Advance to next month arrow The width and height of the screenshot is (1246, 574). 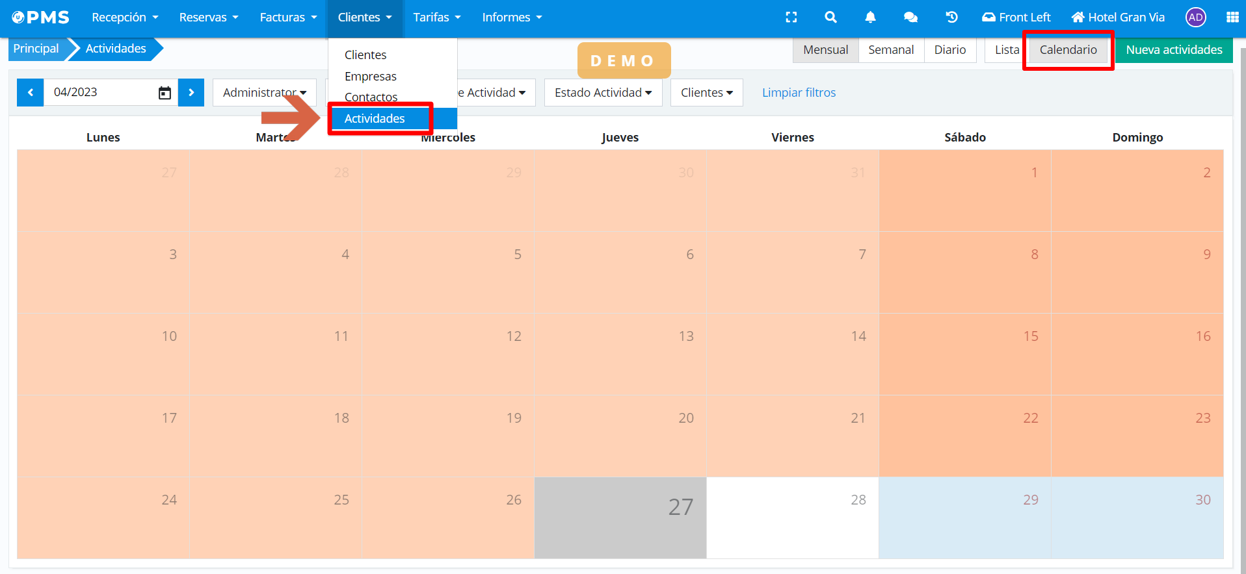pos(191,93)
